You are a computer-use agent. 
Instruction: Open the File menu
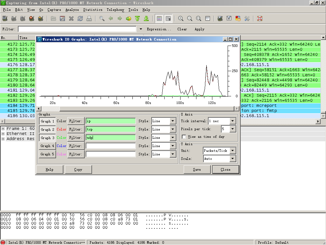7,10
